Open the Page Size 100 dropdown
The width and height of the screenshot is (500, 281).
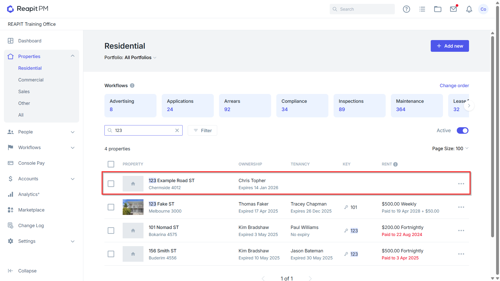pos(450,149)
